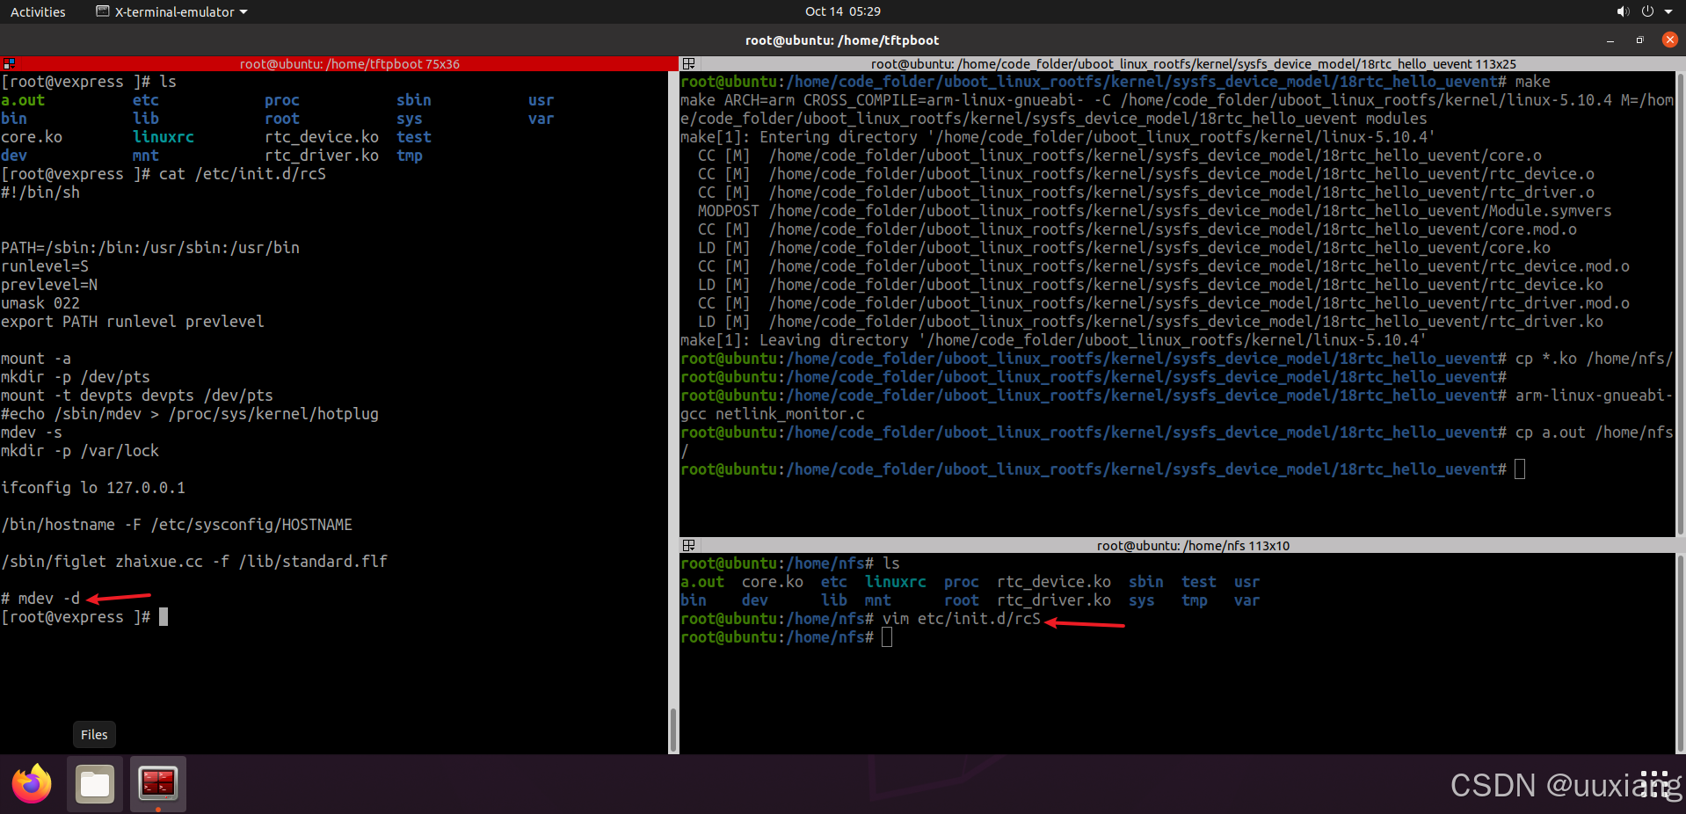Click the clock showing Oct 14 05:29
Screen dimensions: 1686x814
point(842,11)
